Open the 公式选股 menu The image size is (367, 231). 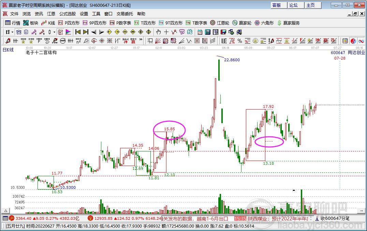tap(68, 14)
